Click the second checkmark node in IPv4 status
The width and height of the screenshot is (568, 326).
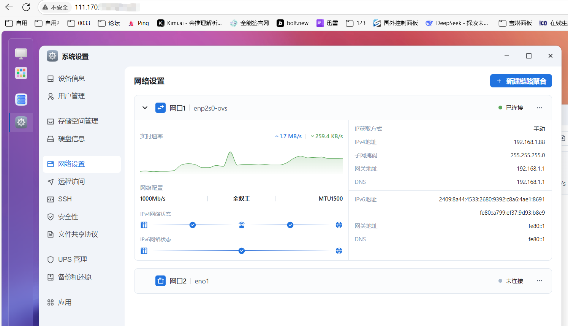click(x=290, y=225)
